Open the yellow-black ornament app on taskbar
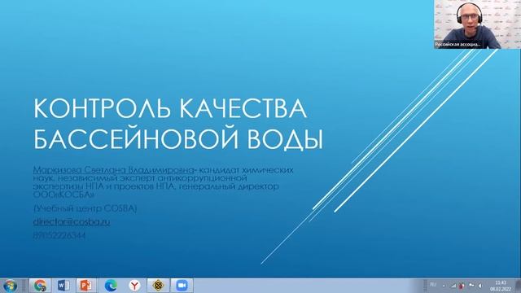 pyautogui.click(x=158, y=286)
